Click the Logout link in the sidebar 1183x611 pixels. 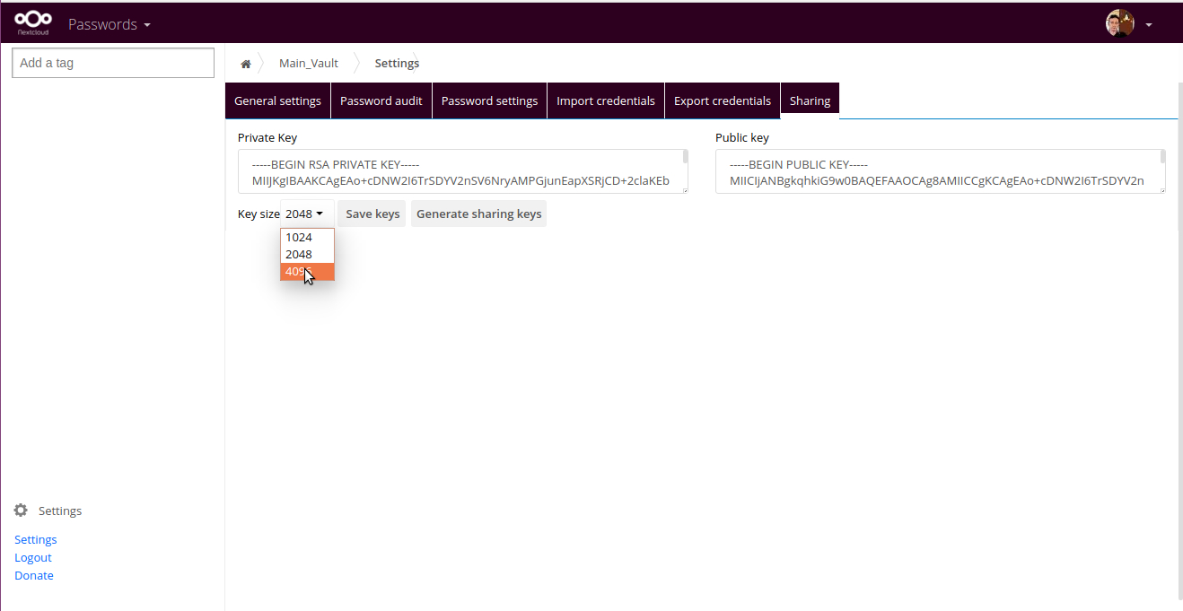coord(33,557)
